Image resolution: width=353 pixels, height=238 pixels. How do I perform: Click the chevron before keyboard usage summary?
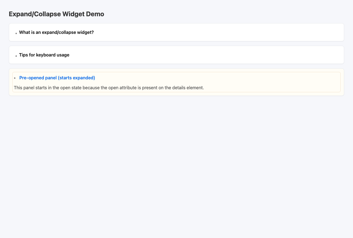(16, 55)
